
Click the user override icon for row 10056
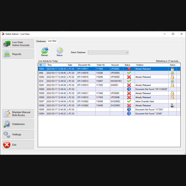pos(172,105)
